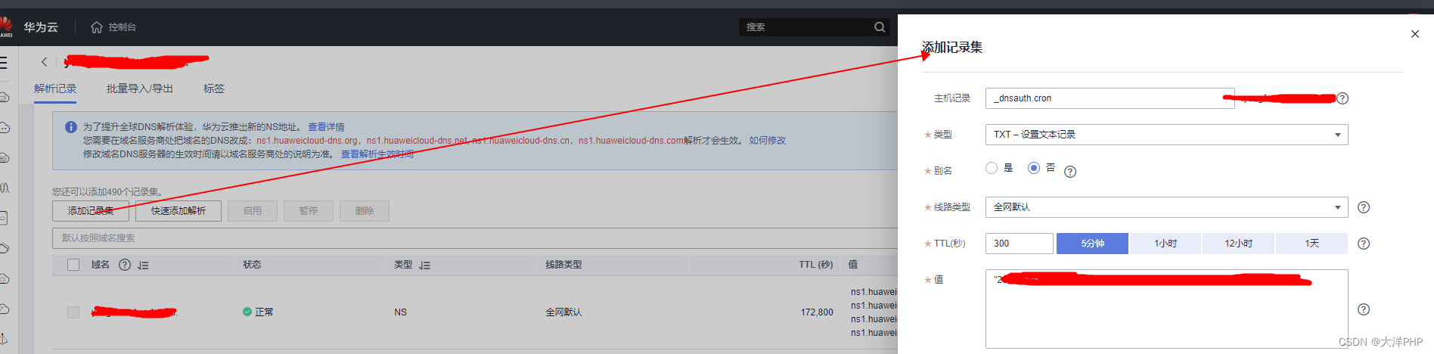Click the 启用 button
Screen dimensions: 1434x354
(x=253, y=211)
